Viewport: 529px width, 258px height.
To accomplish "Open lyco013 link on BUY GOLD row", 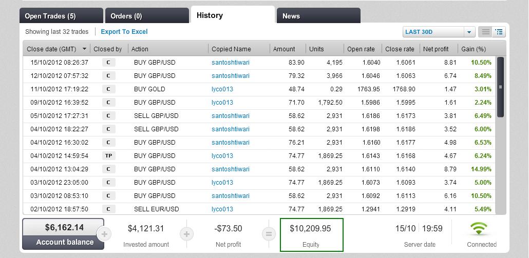I will pos(222,89).
